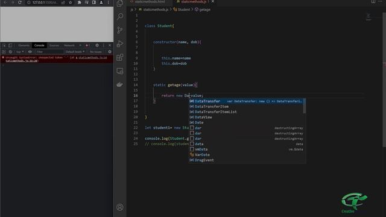This screenshot has height=217, width=386.
Task: Switch to the Sources tab in DevTools
Action: coord(54,46)
